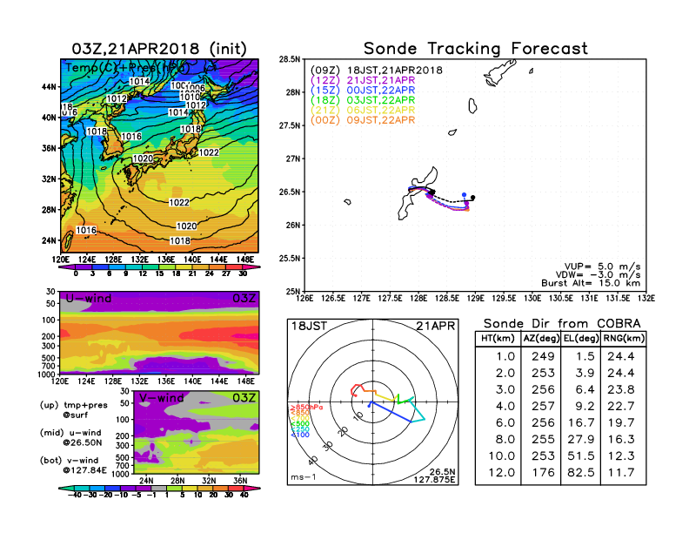
Task: Select the black "(09Z) 18JST,21APR2018" legend entry
Action: (376, 71)
